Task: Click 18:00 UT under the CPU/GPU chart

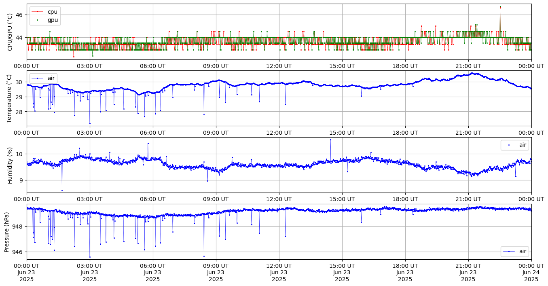Action: [x=405, y=66]
